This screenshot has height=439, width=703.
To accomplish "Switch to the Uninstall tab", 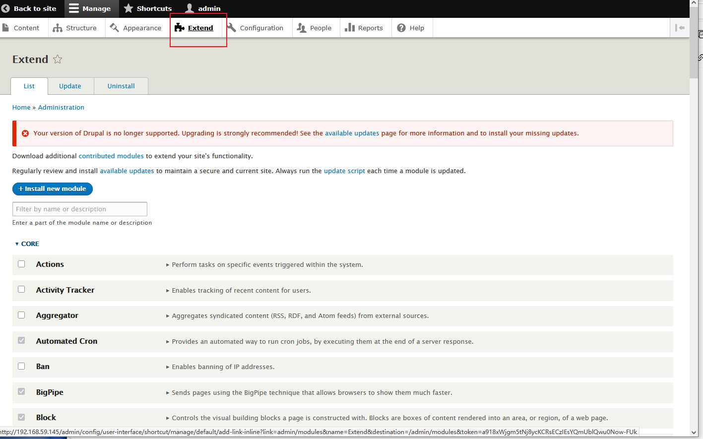I will (x=121, y=86).
